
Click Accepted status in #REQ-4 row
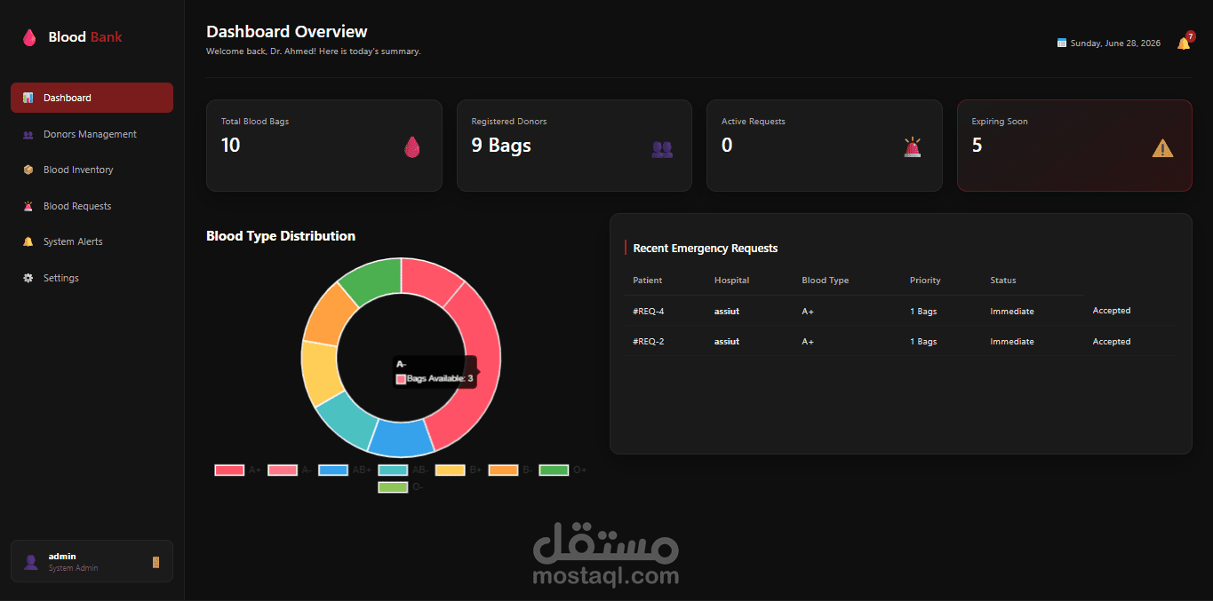(1112, 311)
